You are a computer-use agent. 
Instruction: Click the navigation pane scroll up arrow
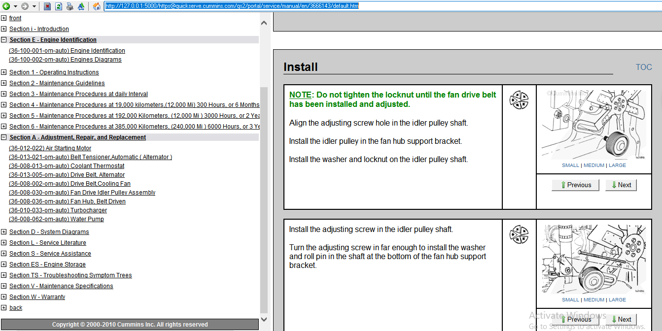tap(264, 23)
